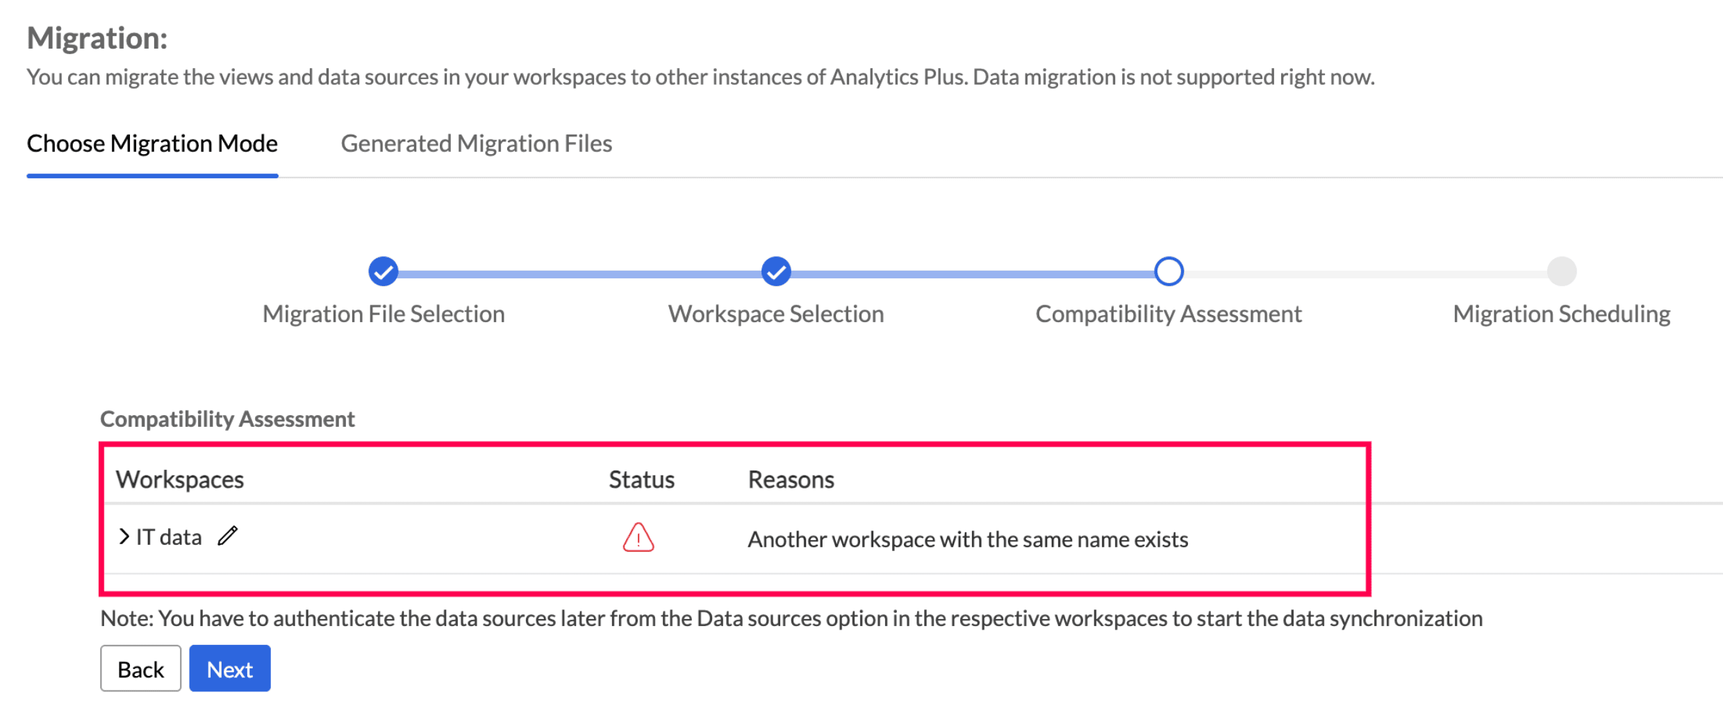Click the Workspace Selection step label
This screenshot has width=1723, height=726.
tap(776, 314)
